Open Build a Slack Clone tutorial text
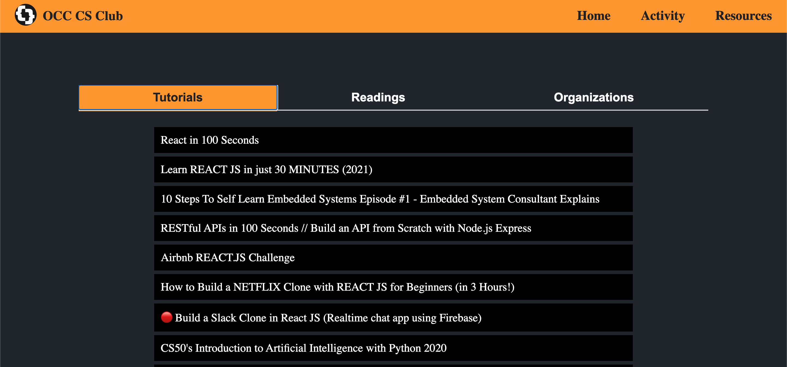 pos(328,318)
